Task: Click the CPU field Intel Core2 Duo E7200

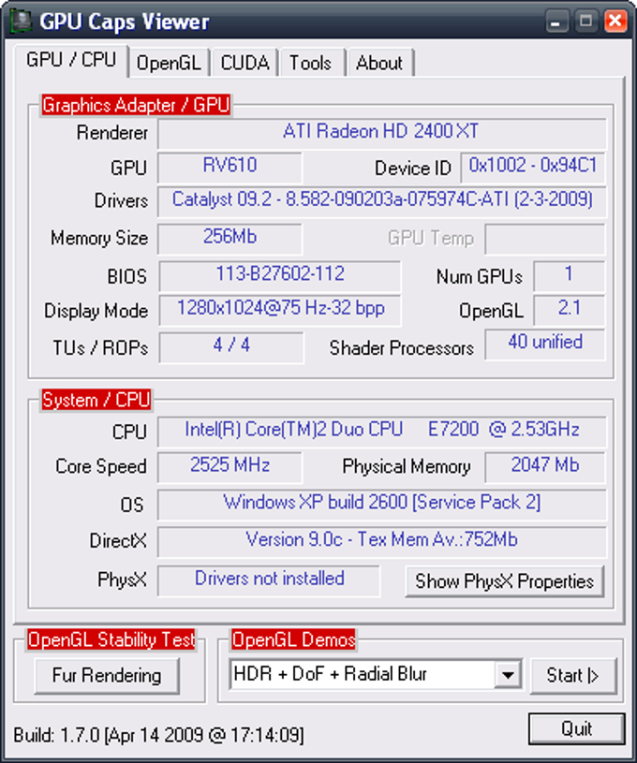Action: click(x=382, y=432)
